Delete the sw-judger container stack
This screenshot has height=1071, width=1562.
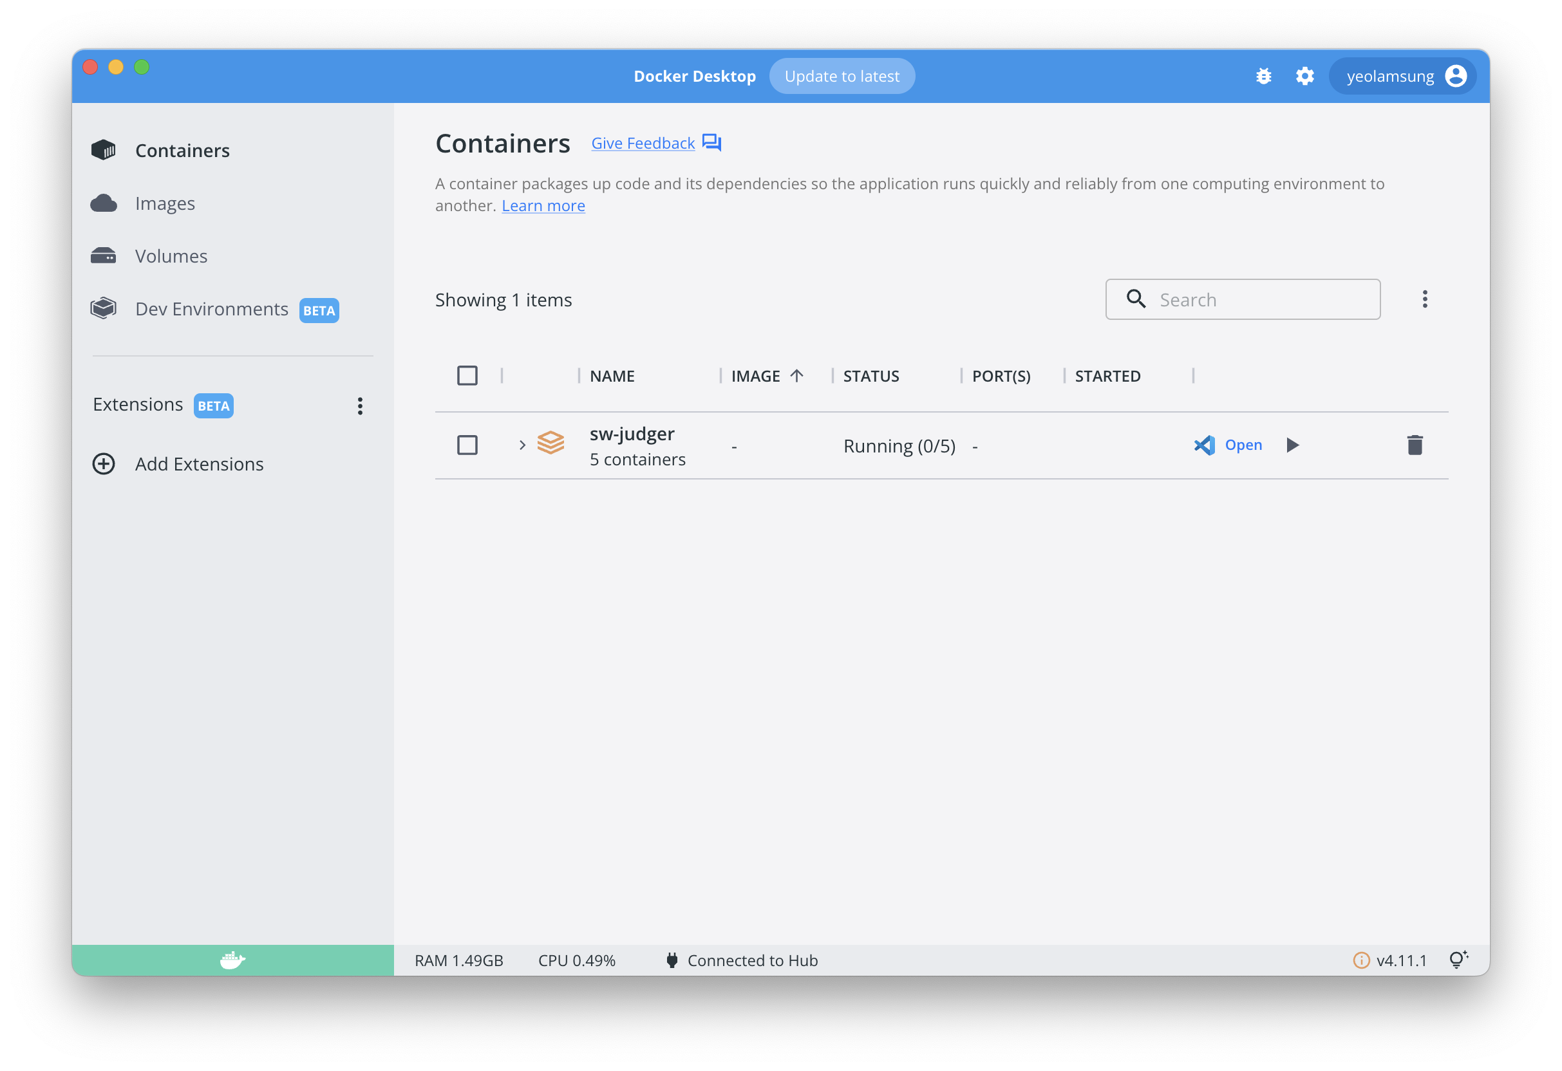[x=1415, y=445]
